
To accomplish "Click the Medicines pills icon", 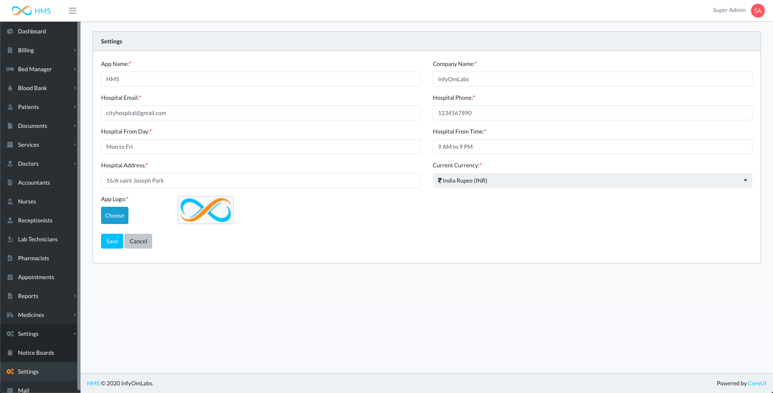I will click(10, 315).
